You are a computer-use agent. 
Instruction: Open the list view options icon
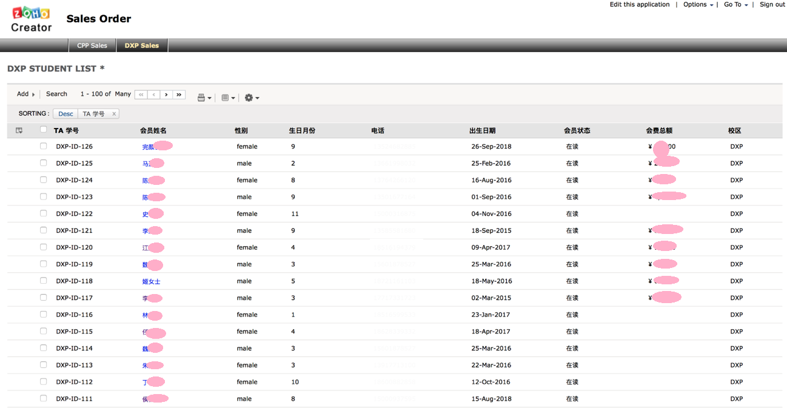(227, 98)
